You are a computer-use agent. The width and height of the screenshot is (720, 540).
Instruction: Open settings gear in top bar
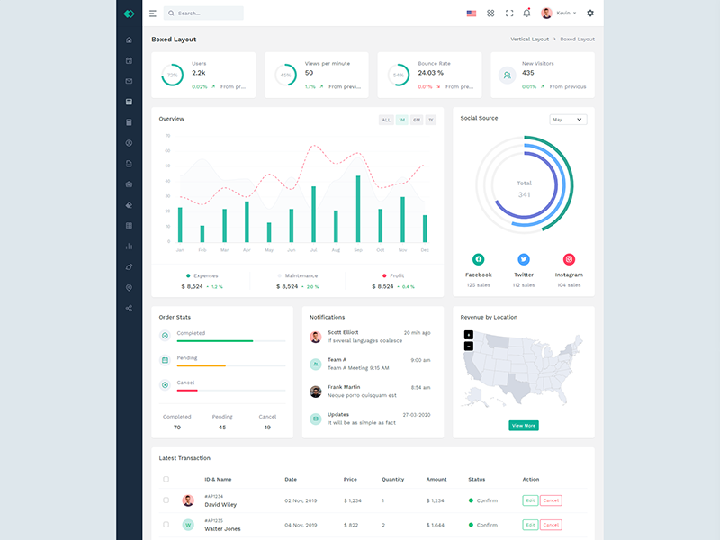point(590,13)
